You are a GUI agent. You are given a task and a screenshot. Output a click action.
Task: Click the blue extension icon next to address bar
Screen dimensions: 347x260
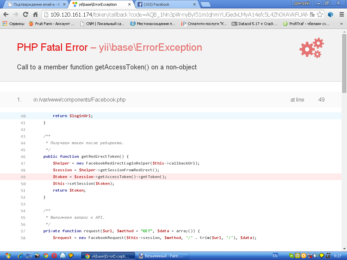[x=330, y=15]
